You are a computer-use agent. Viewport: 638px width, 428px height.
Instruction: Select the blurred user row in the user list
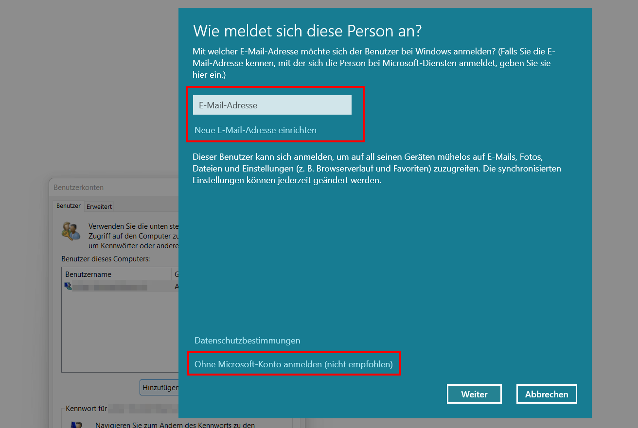tap(120, 287)
